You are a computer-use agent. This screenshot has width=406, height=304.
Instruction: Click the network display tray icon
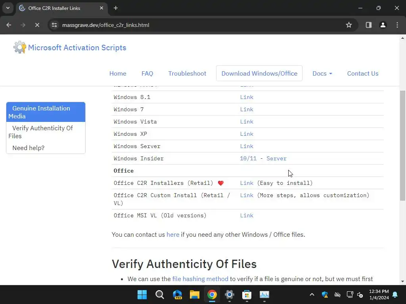pyautogui.click(x=350, y=294)
